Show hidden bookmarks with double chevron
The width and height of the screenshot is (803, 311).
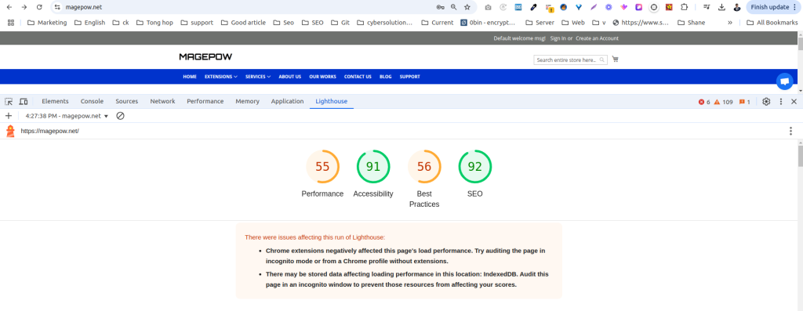point(730,23)
